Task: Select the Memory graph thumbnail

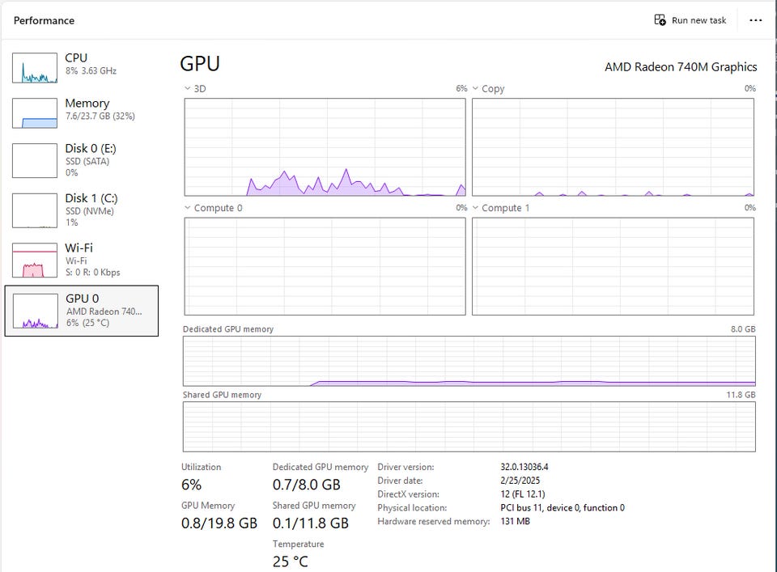Action: 35,113
